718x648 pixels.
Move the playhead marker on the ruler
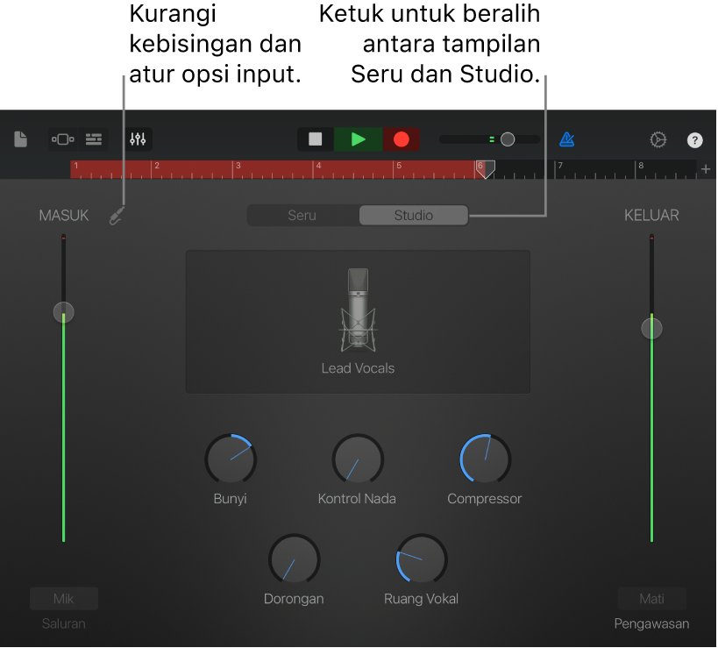[x=486, y=168]
